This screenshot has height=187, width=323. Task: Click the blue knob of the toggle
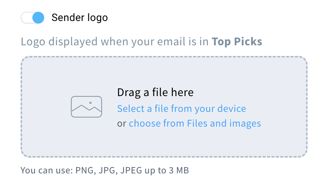(x=38, y=18)
